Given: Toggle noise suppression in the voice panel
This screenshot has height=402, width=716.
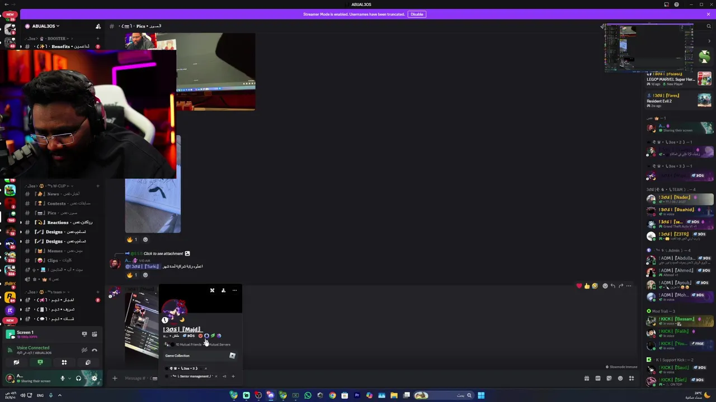Looking at the screenshot, I should pyautogui.click(x=84, y=350).
